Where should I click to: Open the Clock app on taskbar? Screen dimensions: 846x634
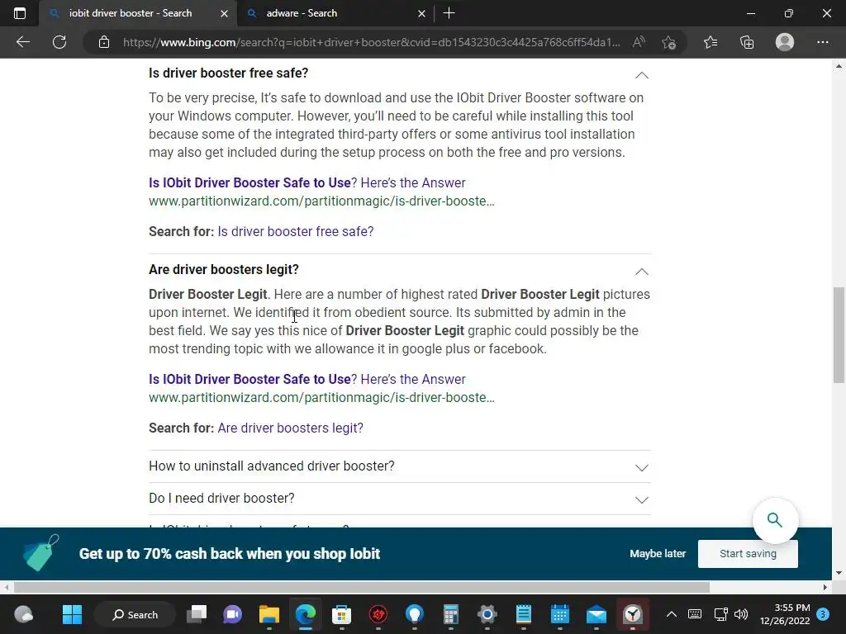tap(632, 614)
